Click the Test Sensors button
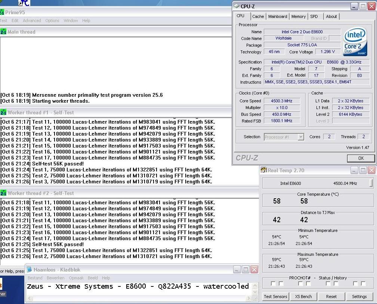The image size is (377, 304). pos(275,297)
